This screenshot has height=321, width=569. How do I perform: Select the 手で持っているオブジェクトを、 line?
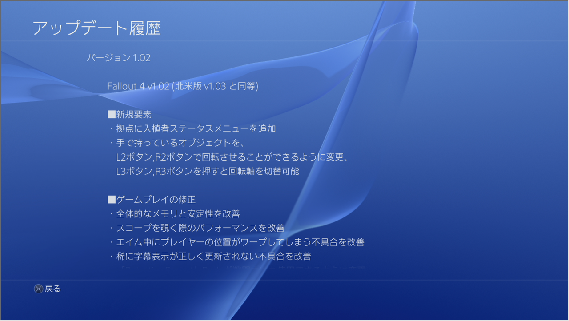coord(177,143)
